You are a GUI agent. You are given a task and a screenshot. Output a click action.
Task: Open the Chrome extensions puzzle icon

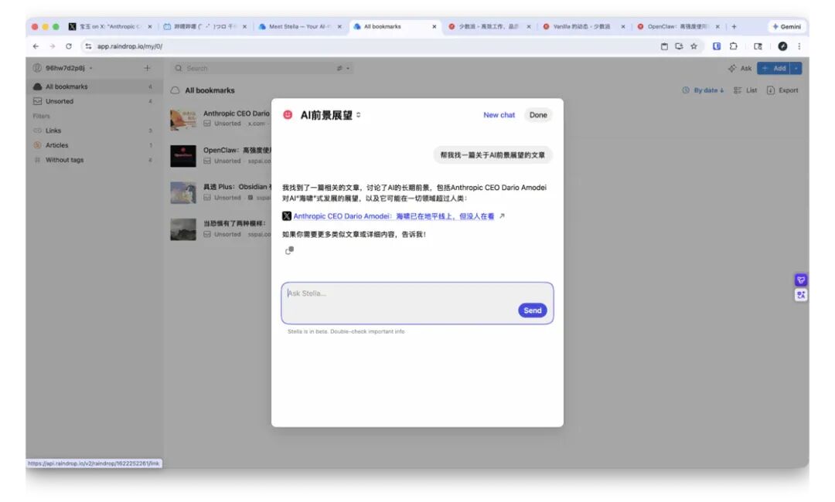733,46
